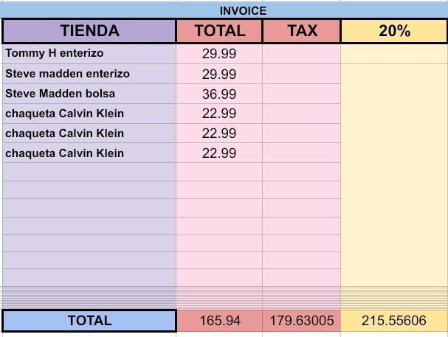Select the 20% column header cell

point(393,31)
